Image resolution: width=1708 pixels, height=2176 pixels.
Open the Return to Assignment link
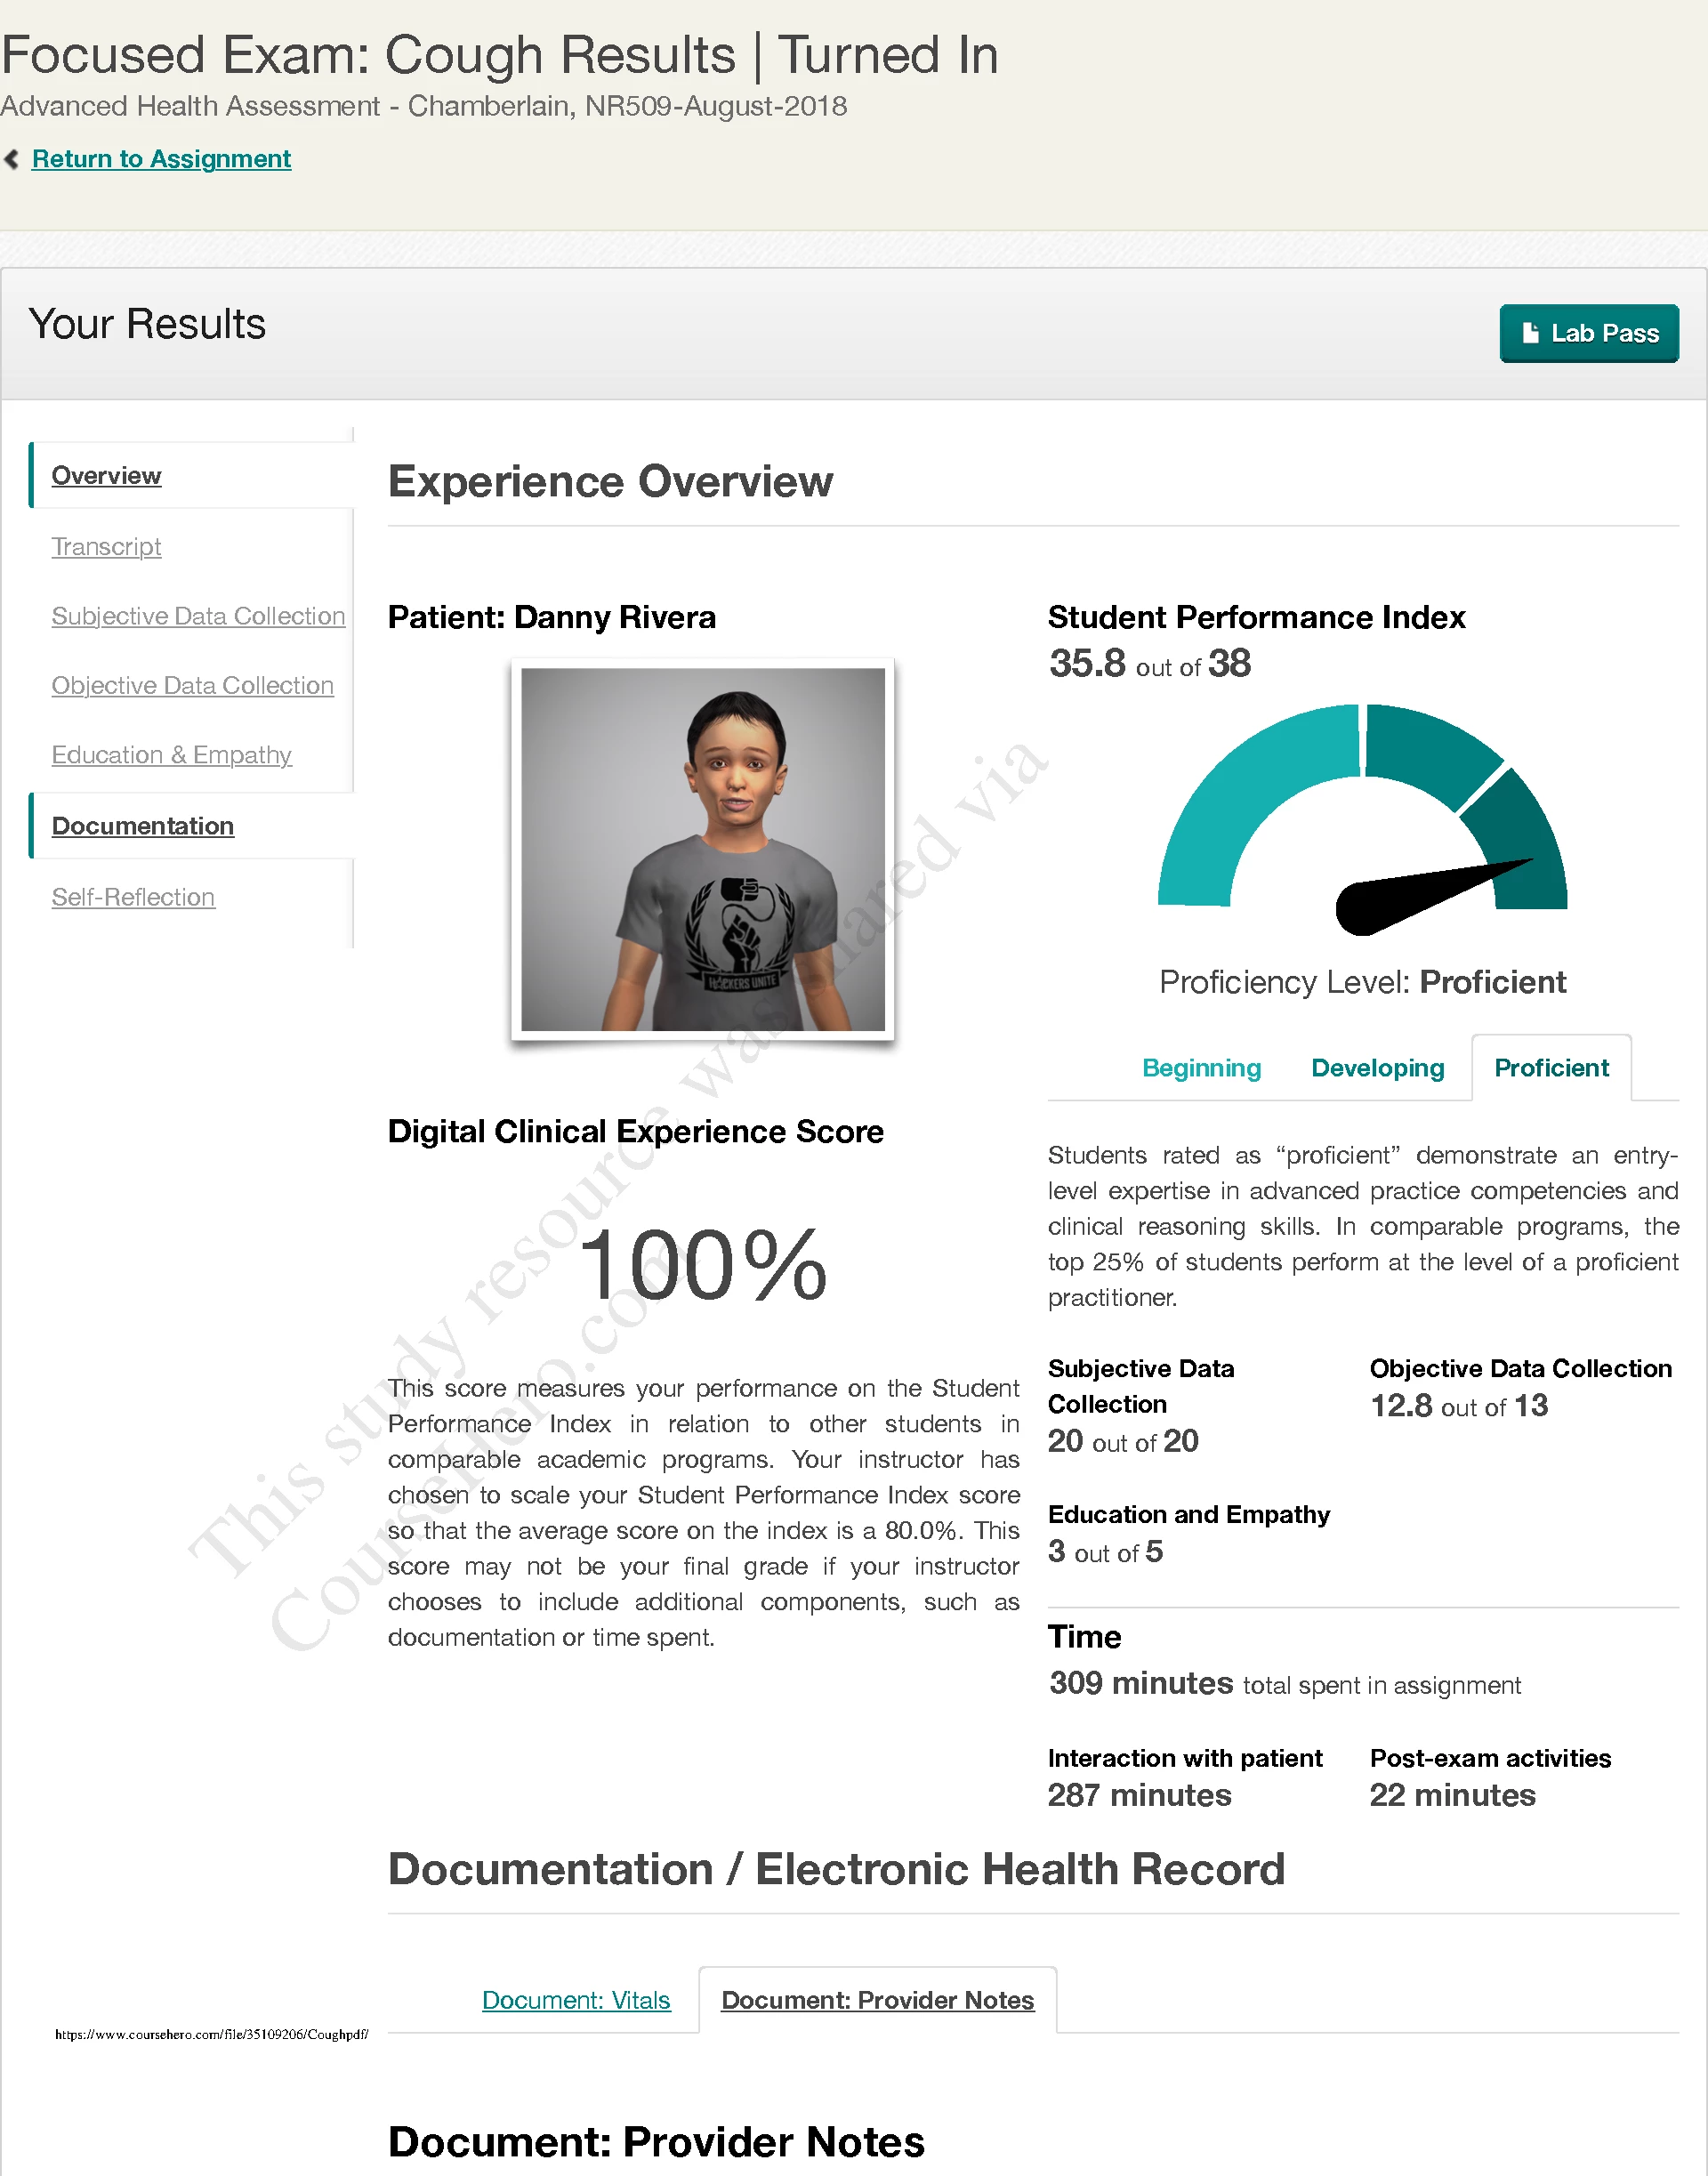click(161, 159)
